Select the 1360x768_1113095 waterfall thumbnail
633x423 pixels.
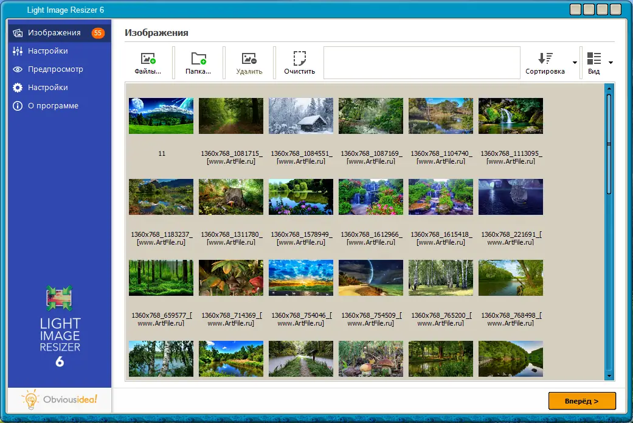[x=511, y=116]
